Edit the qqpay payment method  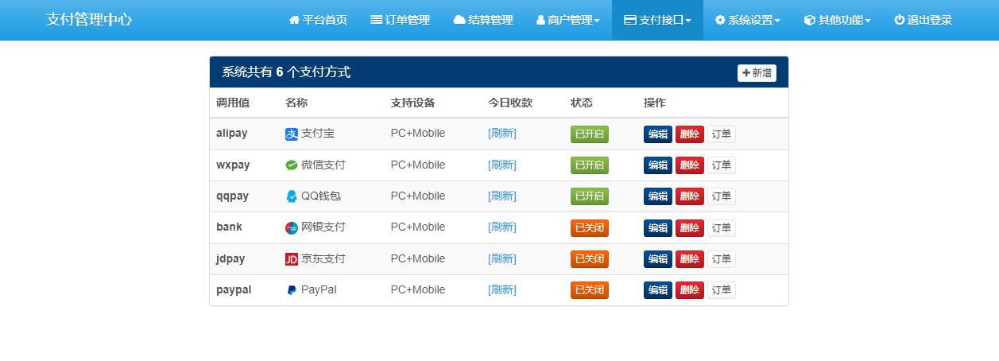[x=658, y=196]
